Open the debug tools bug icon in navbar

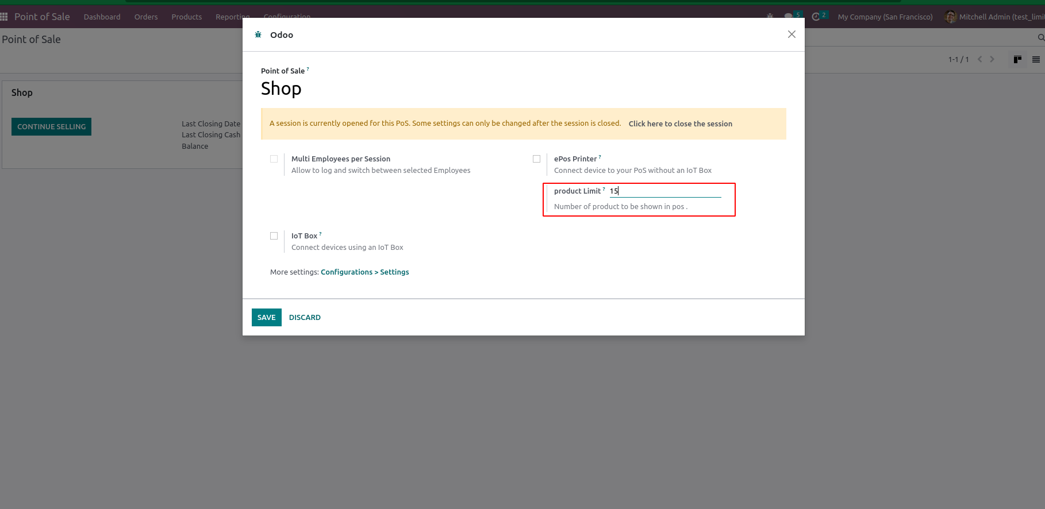point(770,17)
